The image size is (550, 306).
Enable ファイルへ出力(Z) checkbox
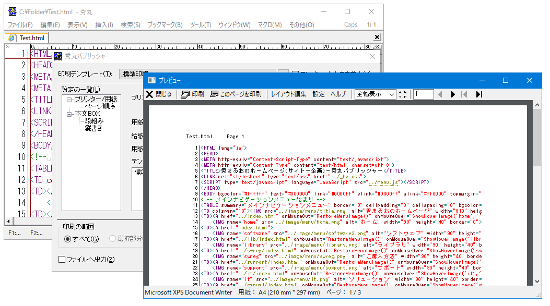pyautogui.click(x=87, y=260)
